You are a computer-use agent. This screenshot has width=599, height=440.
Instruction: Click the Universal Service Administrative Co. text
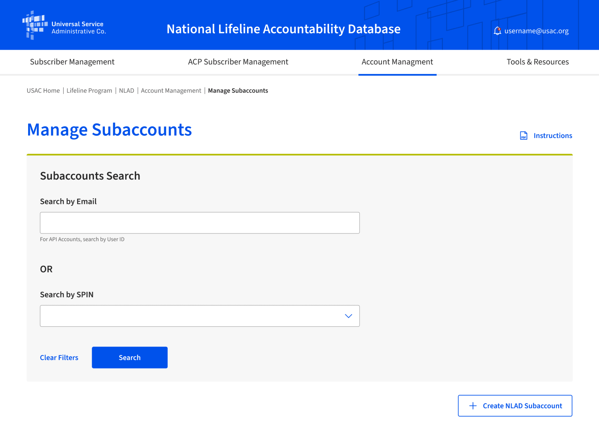pyautogui.click(x=79, y=28)
